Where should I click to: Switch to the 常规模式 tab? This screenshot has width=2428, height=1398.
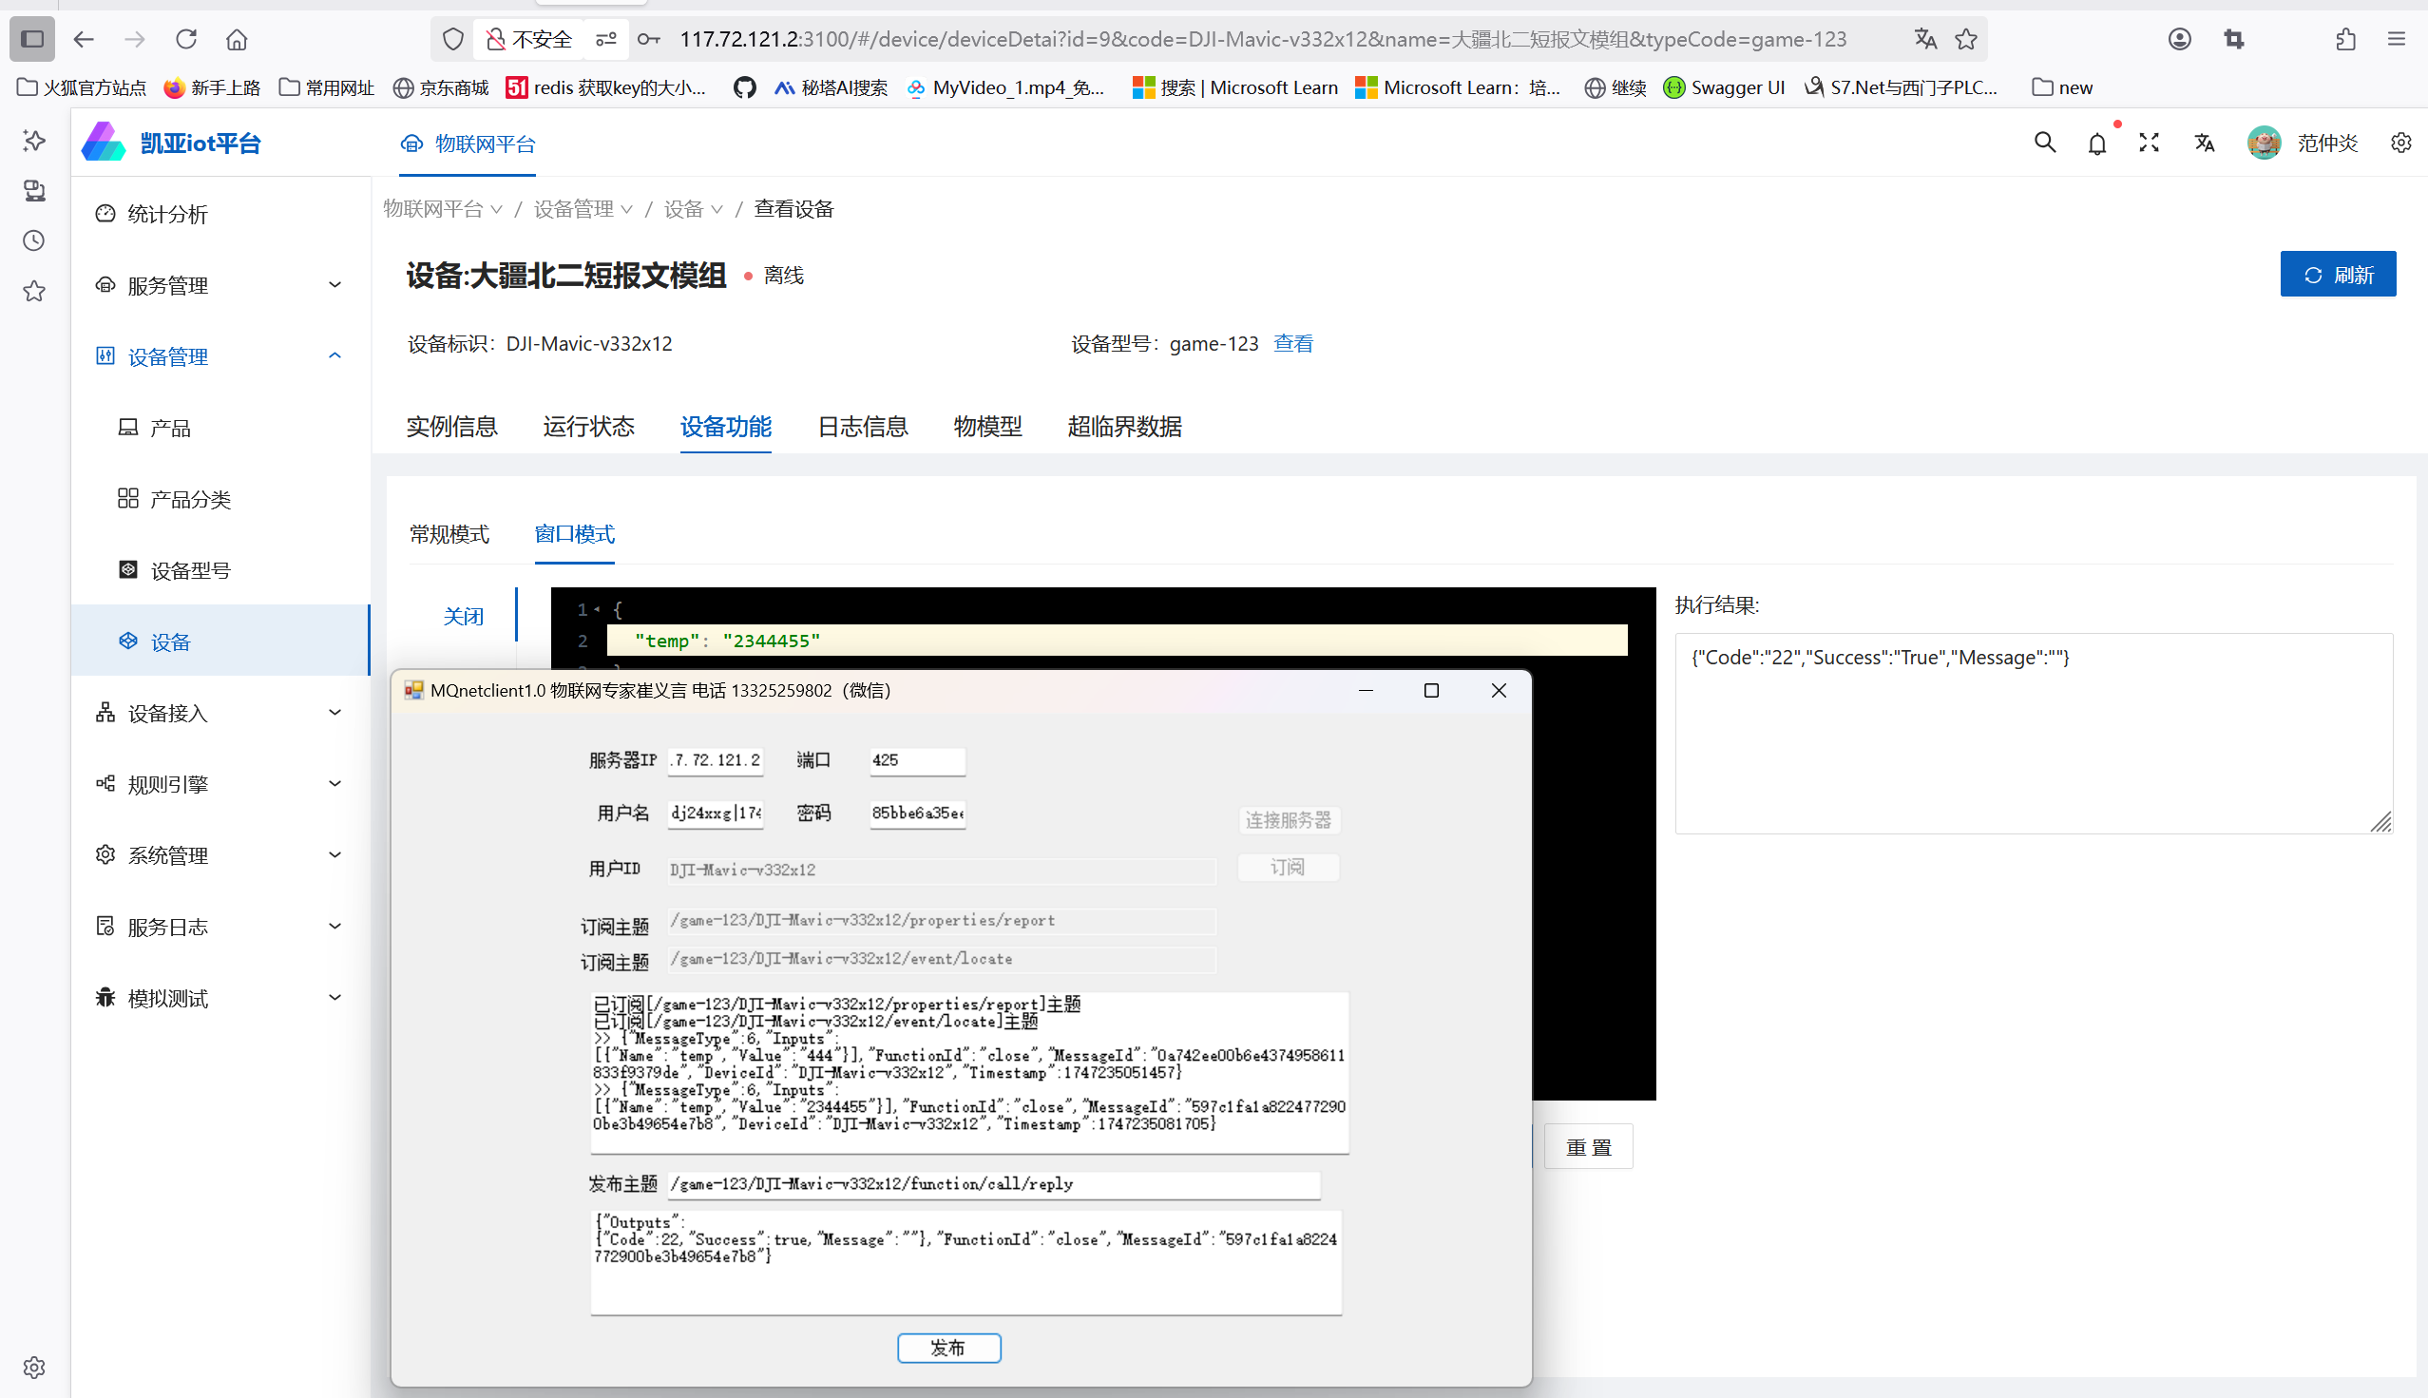(449, 534)
